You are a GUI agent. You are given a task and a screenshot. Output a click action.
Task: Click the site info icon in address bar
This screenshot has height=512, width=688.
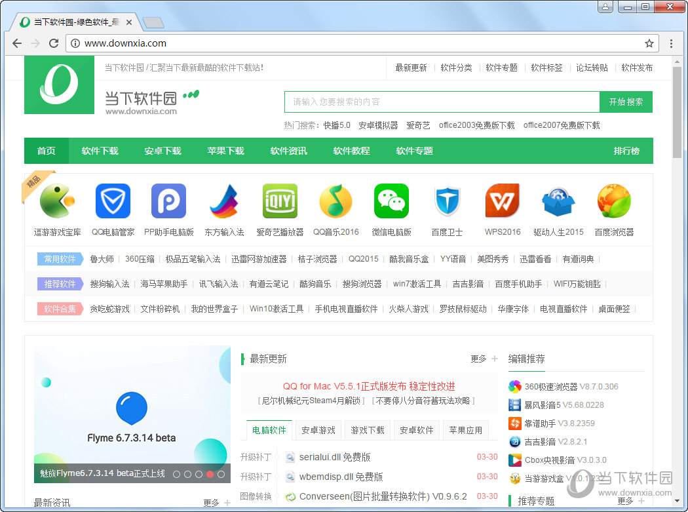[x=75, y=43]
